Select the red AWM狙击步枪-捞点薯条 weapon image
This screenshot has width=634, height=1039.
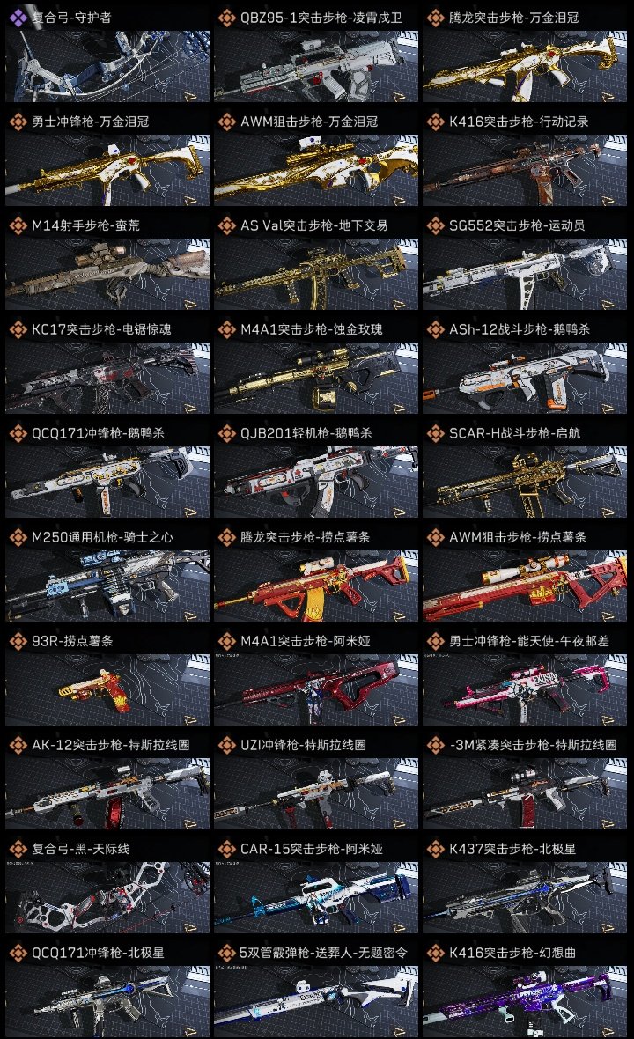tap(525, 586)
